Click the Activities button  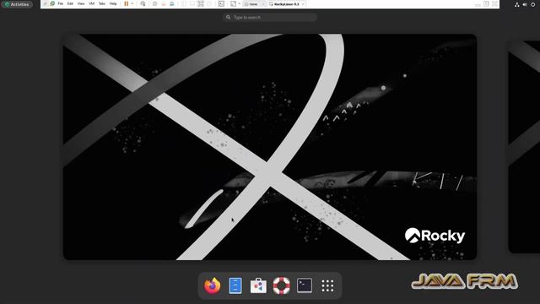[17, 4]
